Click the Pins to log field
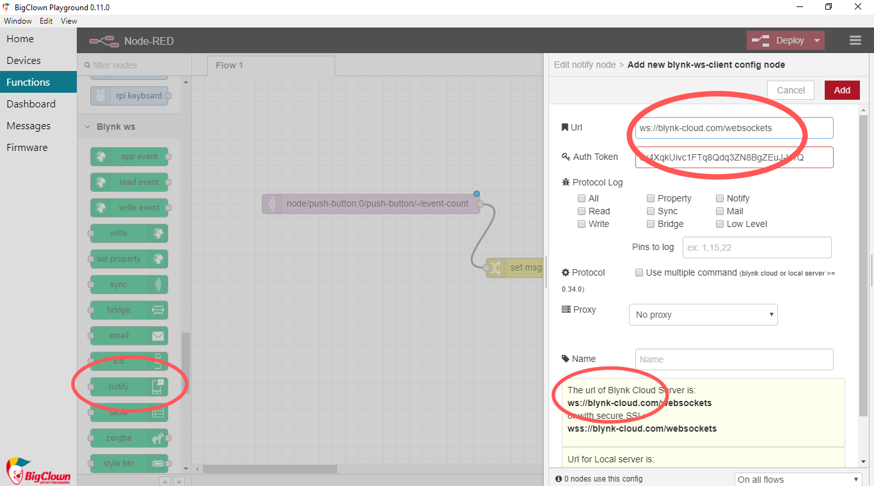 tap(757, 247)
